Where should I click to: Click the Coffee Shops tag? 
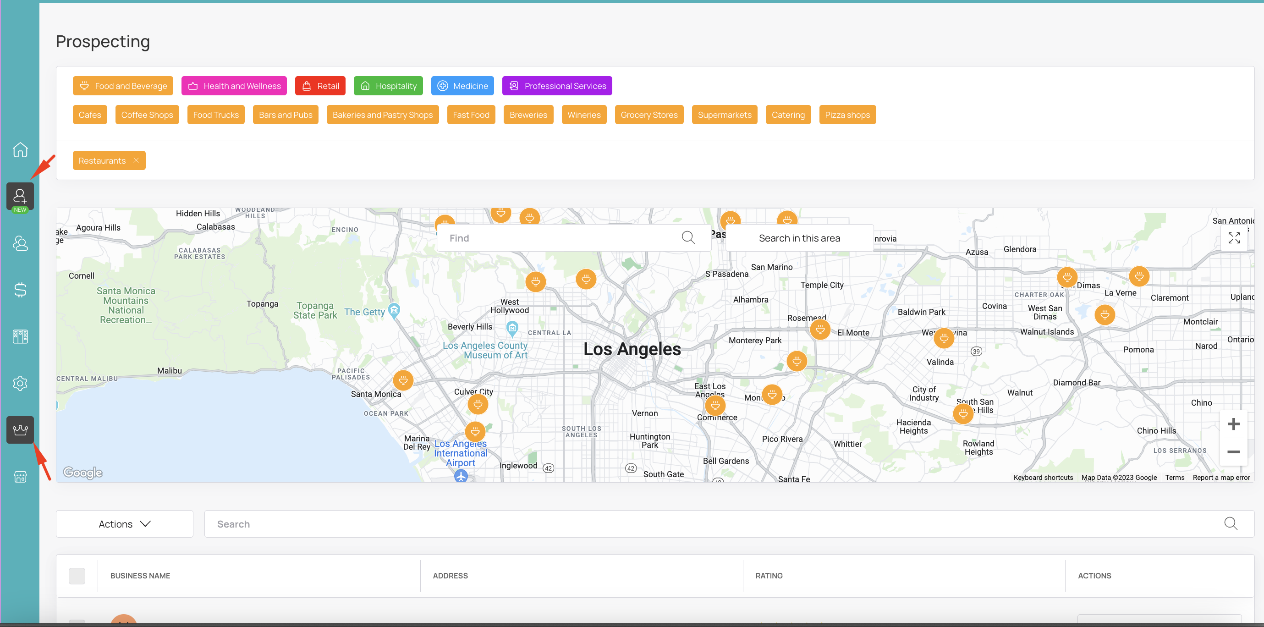point(147,115)
